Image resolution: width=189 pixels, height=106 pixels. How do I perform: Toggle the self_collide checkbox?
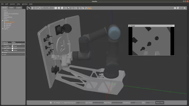(x=12, y=48)
